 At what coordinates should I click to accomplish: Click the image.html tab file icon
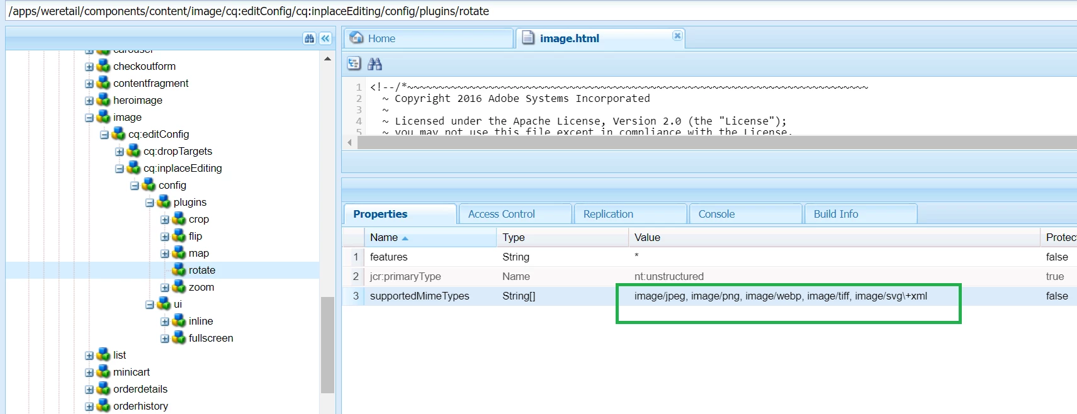pos(529,38)
